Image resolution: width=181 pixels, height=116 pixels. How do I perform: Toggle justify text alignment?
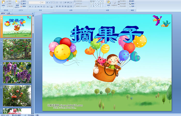click(x=65, y=6)
